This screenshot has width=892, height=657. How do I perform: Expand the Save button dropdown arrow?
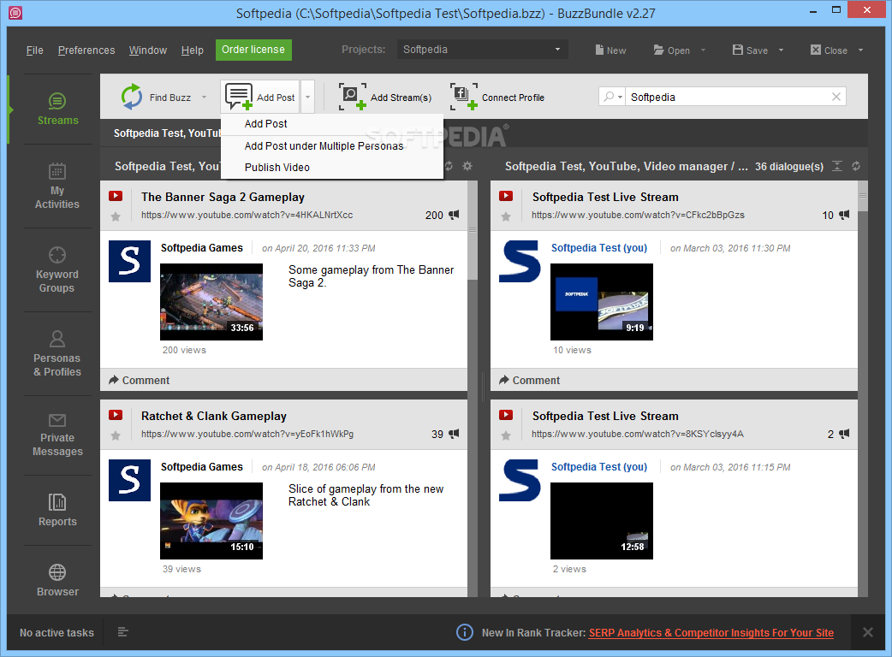point(781,50)
